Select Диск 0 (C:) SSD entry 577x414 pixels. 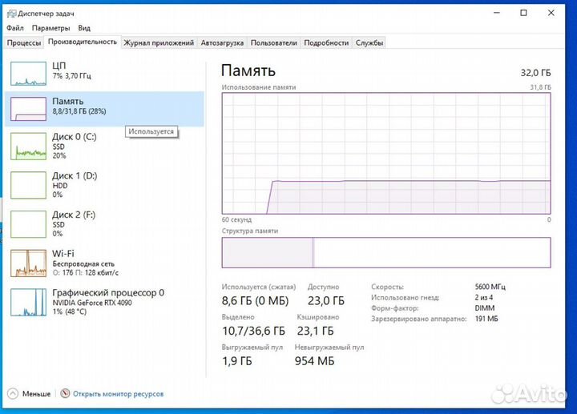click(x=104, y=147)
